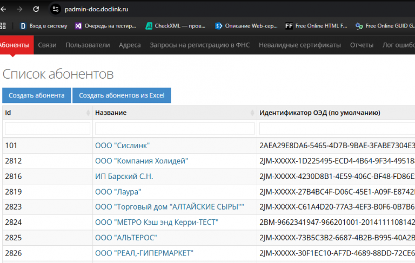Image resolution: width=415 pixels, height=263 pixels.
Task: Open subscriber ООО "Компания Холидей"
Action: coord(142,161)
